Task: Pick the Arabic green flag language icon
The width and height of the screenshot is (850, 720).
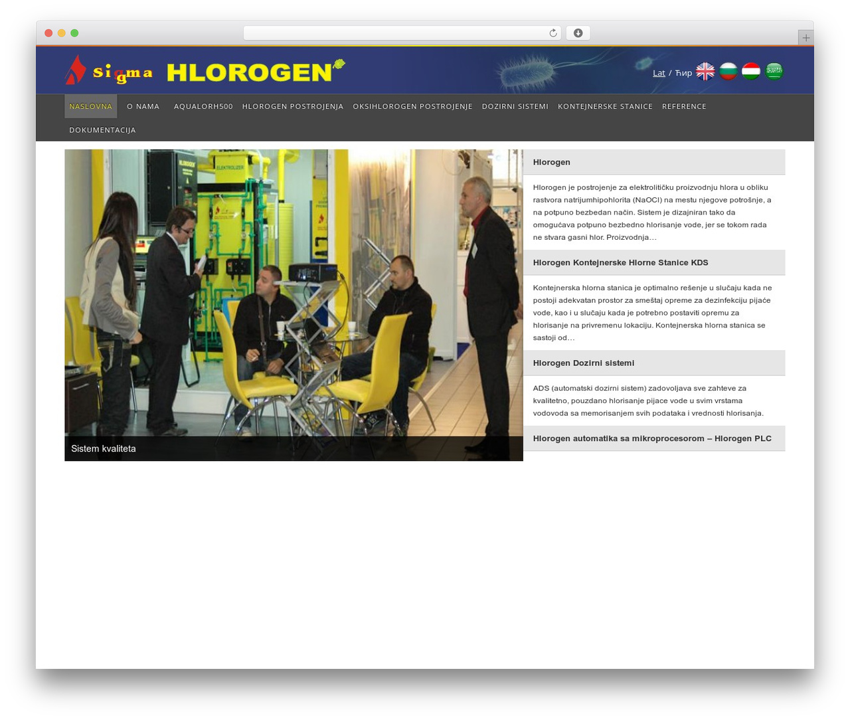Action: point(774,71)
